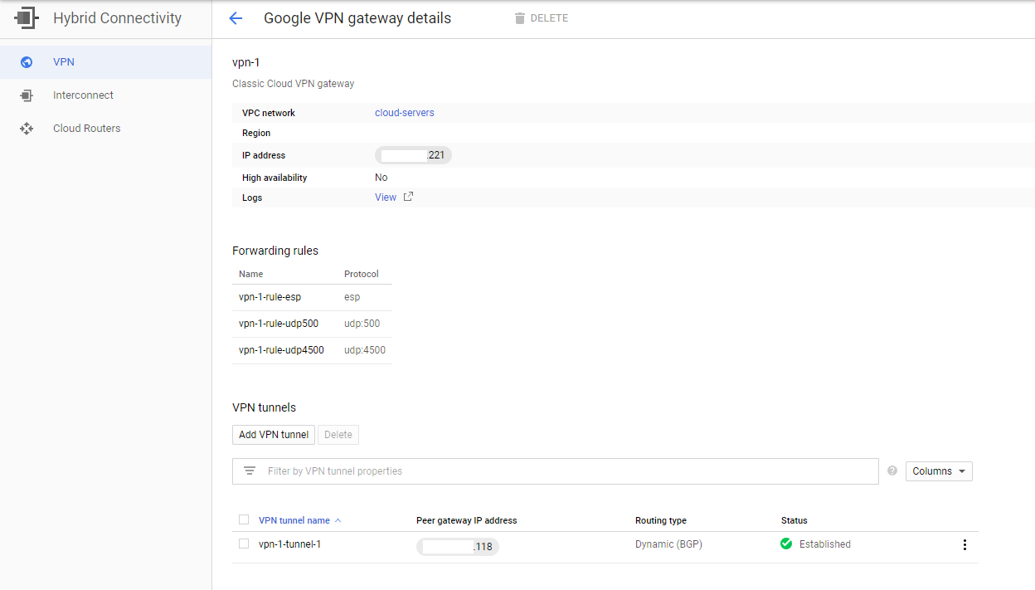1035x590 pixels.
Task: Open the cloud-servers VPC network link
Action: pos(404,112)
